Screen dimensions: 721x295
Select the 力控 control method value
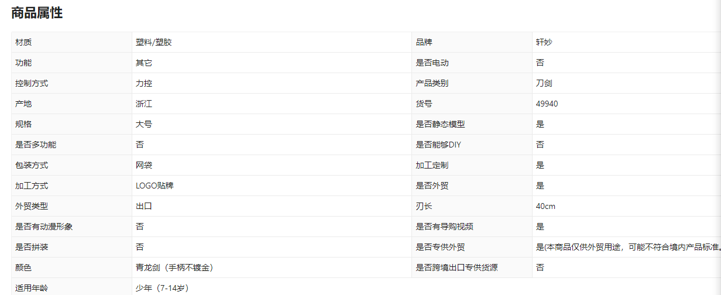click(144, 83)
